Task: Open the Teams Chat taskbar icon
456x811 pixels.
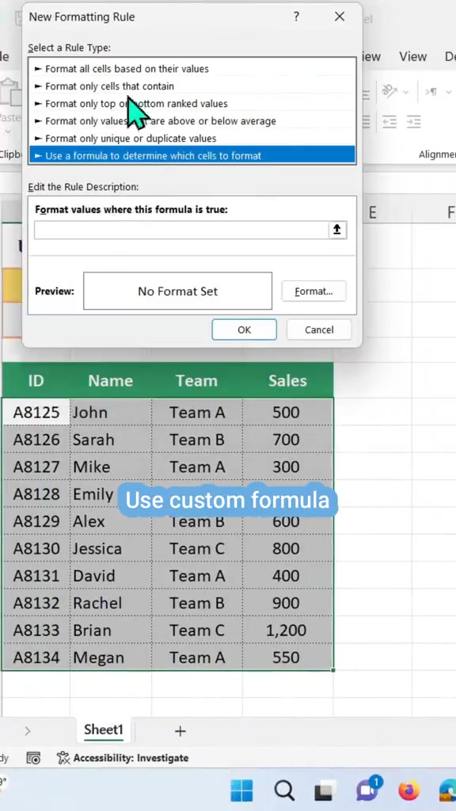Action: (368, 790)
